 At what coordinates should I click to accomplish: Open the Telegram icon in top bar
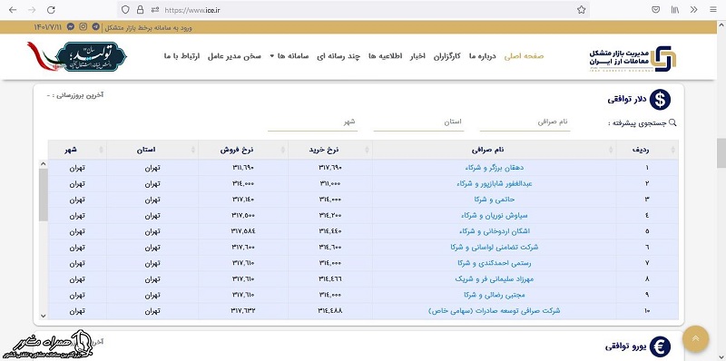tap(96, 27)
